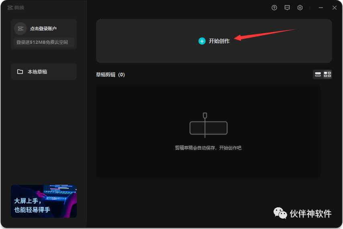343x229 pixels.
Task: Click the empty-draft timeline illustration icon
Action: click(208, 125)
